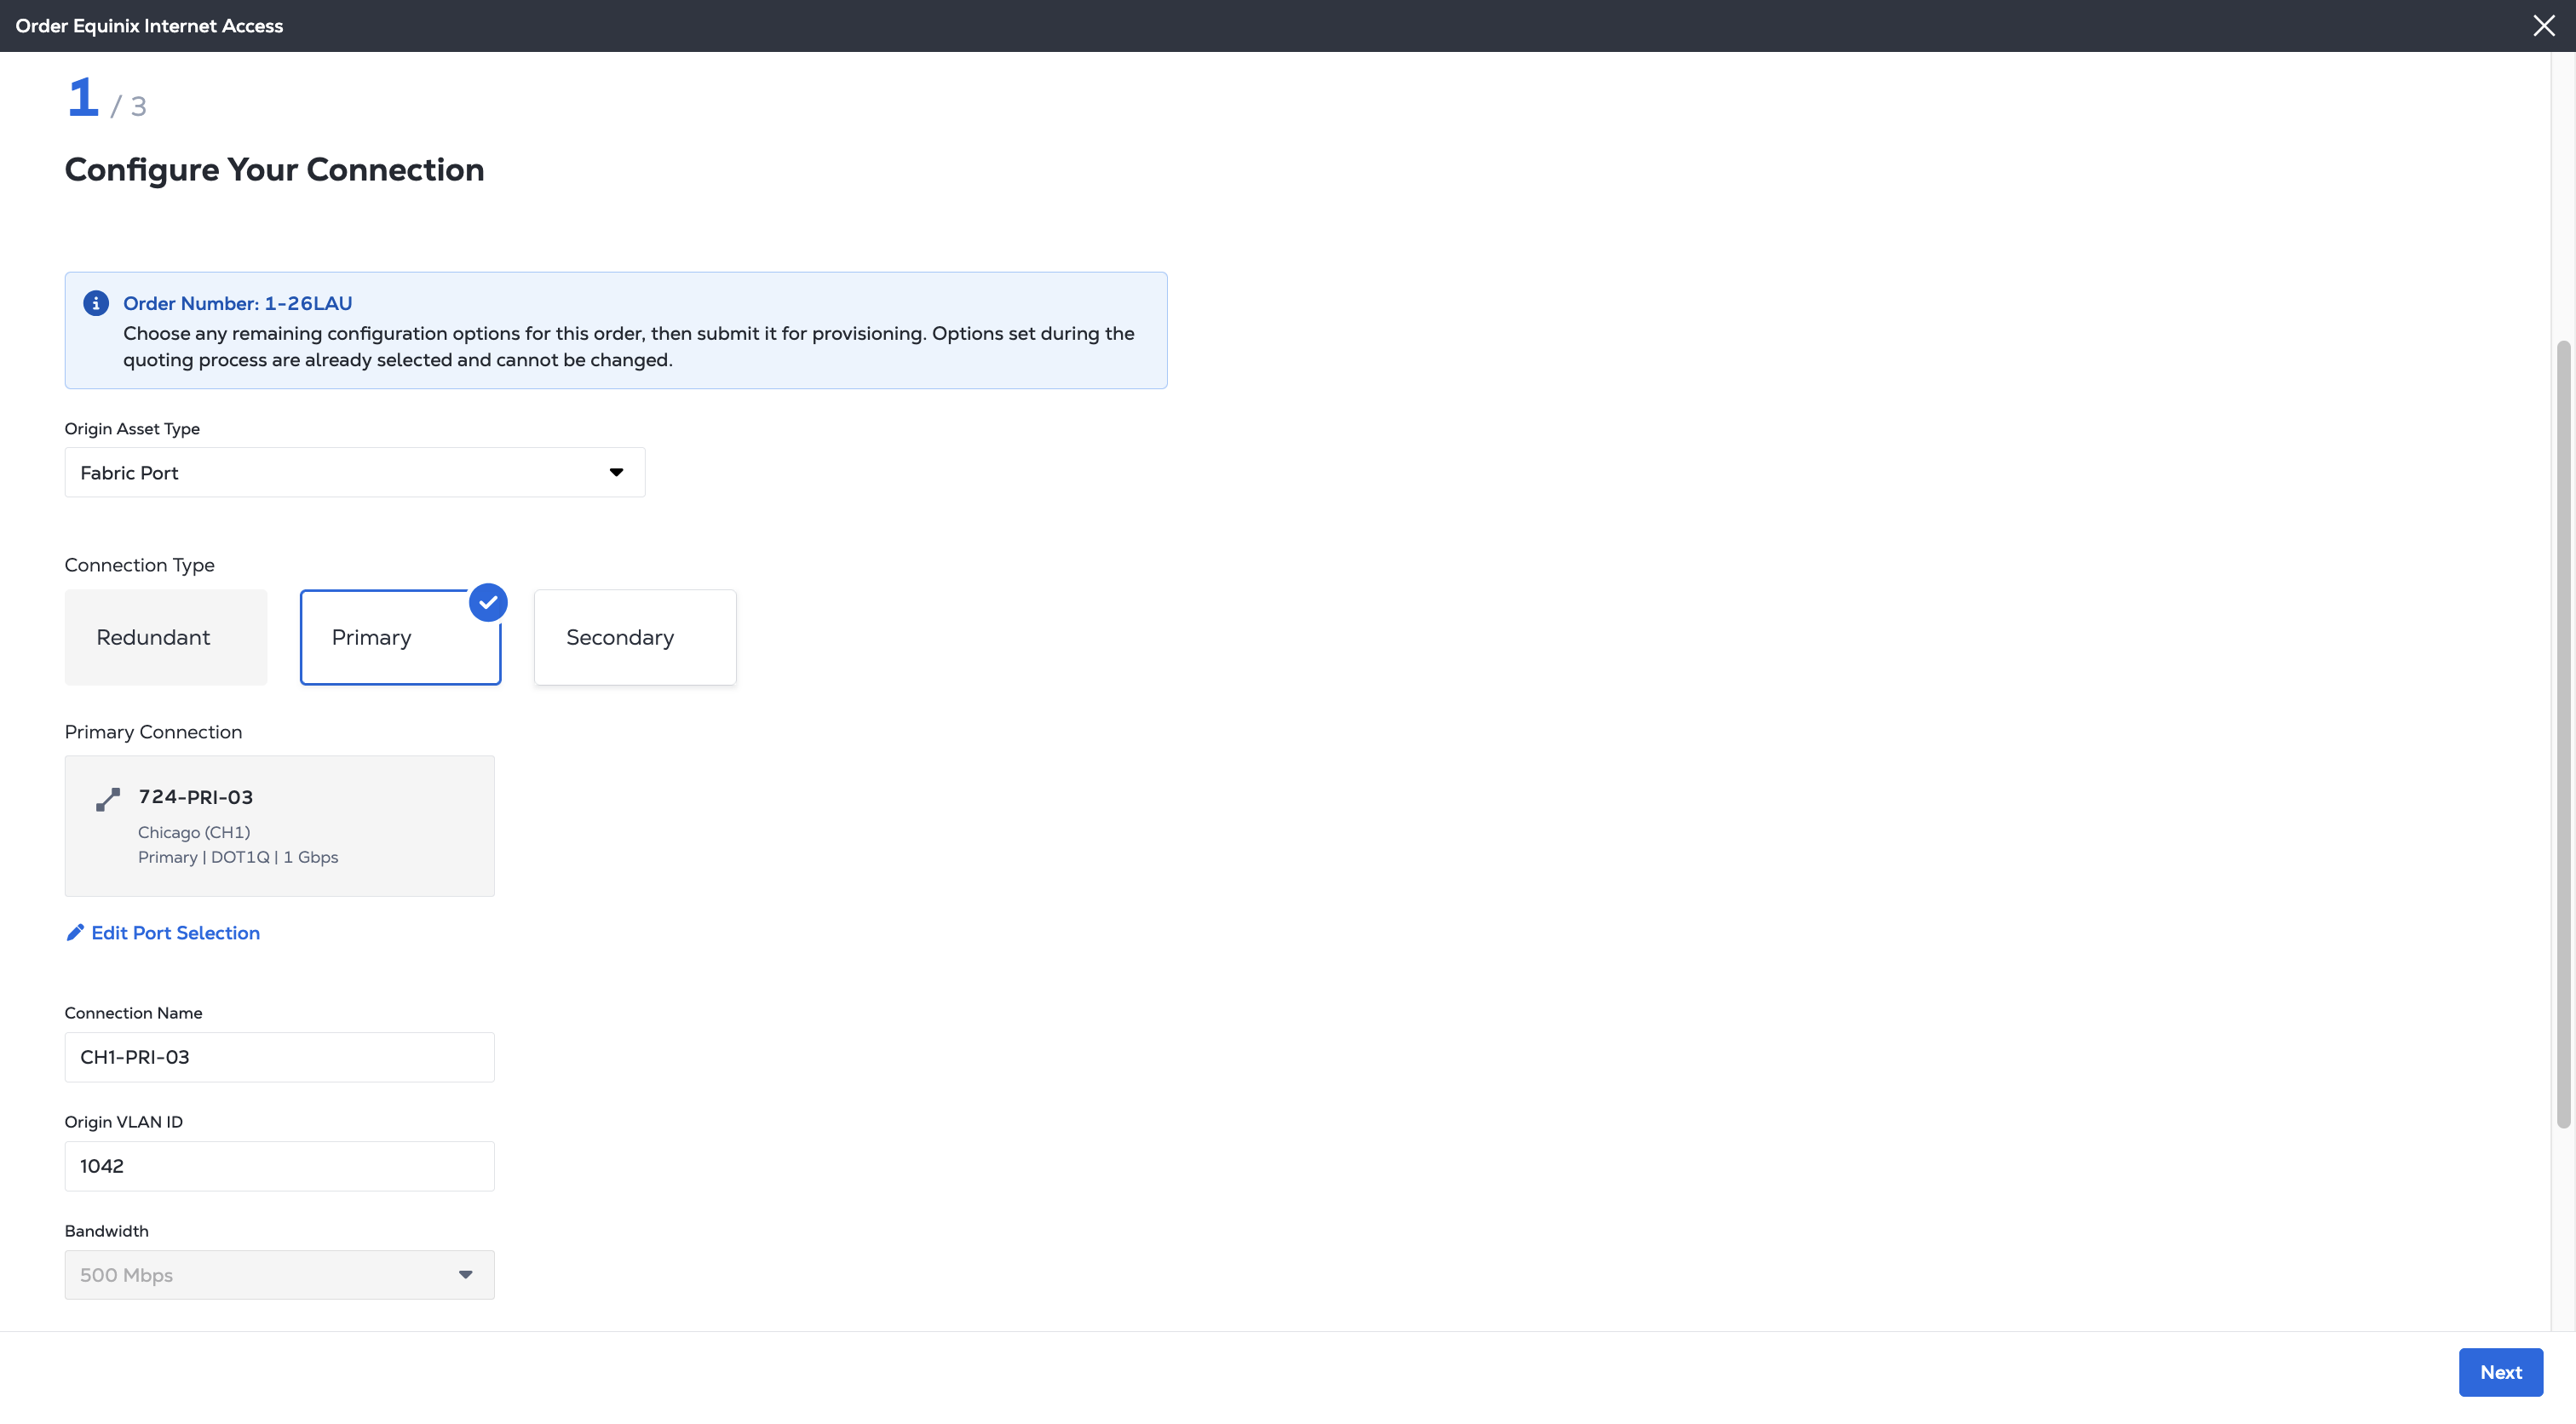The width and height of the screenshot is (2576, 1424).
Task: Select the Secondary connection type
Action: pos(635,637)
